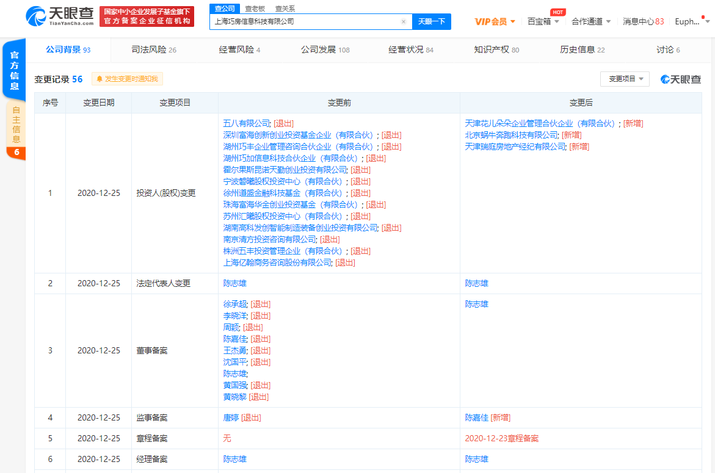Open 徐承超 director profile link
The image size is (715, 473).
pos(235,304)
